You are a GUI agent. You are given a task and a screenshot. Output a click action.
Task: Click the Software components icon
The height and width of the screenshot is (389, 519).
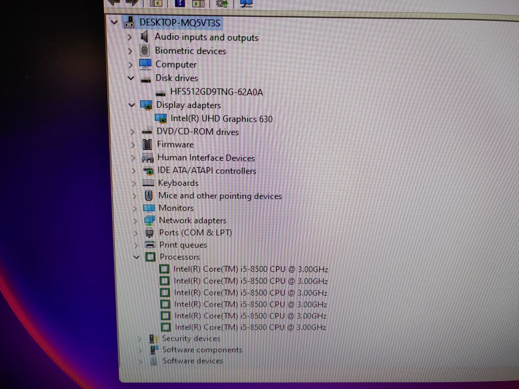click(x=154, y=349)
